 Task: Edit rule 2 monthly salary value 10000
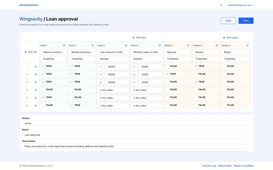[150, 74]
